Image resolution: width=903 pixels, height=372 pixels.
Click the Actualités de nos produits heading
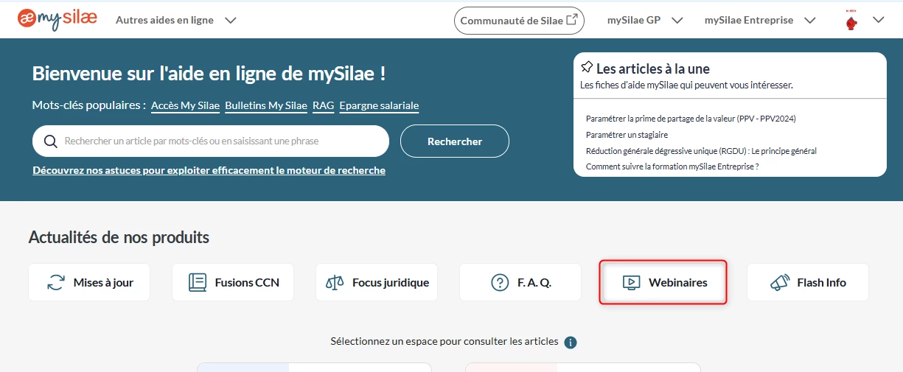[119, 237]
